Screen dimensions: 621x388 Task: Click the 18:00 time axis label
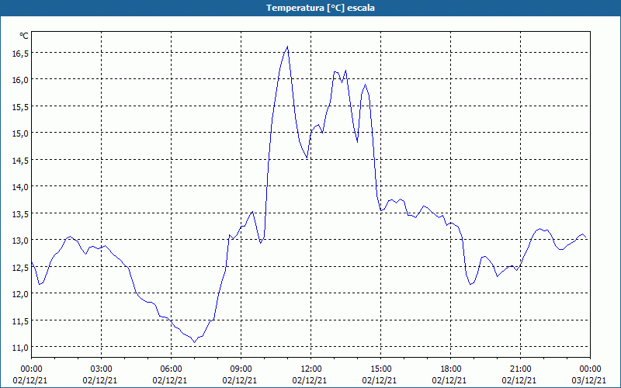(451, 369)
